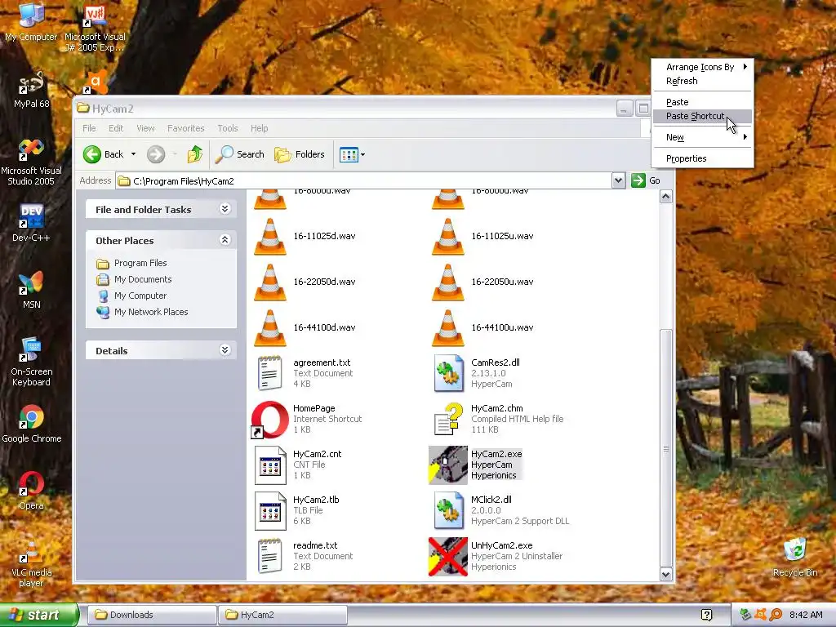Open the New submenu in context menu
The width and height of the screenshot is (836, 627).
click(x=703, y=137)
